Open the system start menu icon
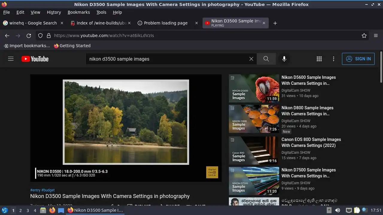383x215 pixels. click(5, 210)
